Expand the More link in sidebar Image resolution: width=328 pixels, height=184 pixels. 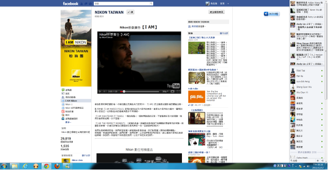click(68, 122)
